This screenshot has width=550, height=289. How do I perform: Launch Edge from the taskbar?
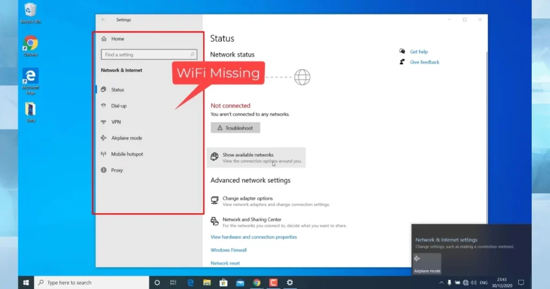(x=191, y=283)
